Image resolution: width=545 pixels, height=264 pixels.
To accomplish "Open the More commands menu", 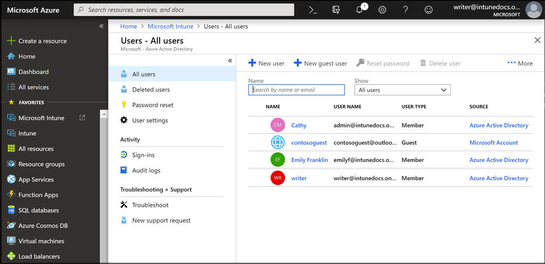I will (520, 63).
